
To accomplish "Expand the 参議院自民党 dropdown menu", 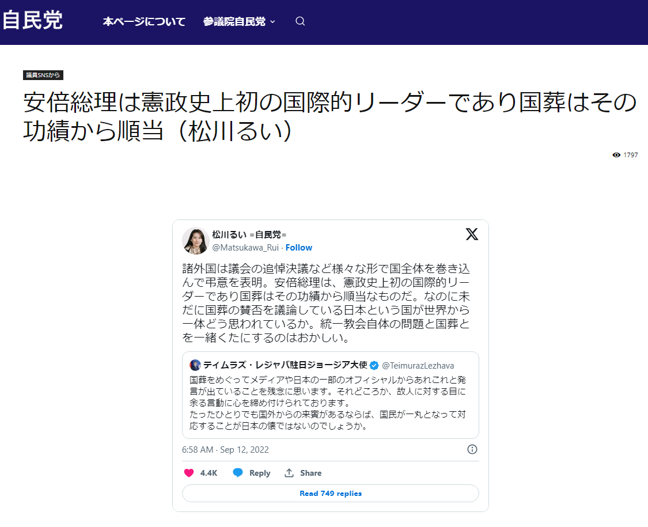I will point(239,21).
